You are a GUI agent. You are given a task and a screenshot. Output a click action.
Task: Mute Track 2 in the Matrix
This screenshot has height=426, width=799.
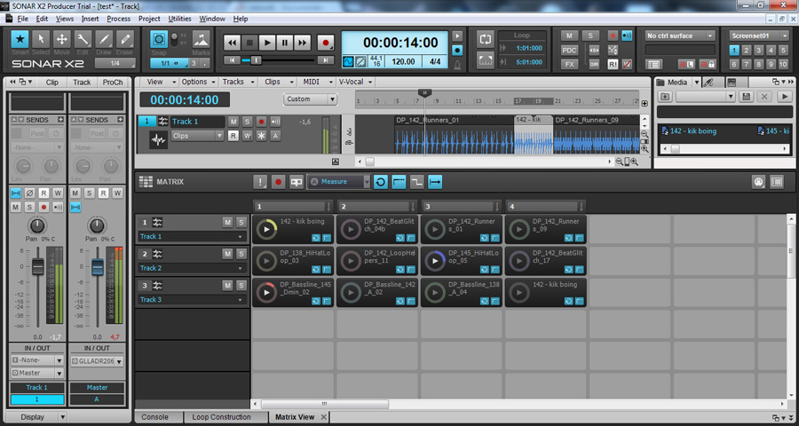(227, 254)
